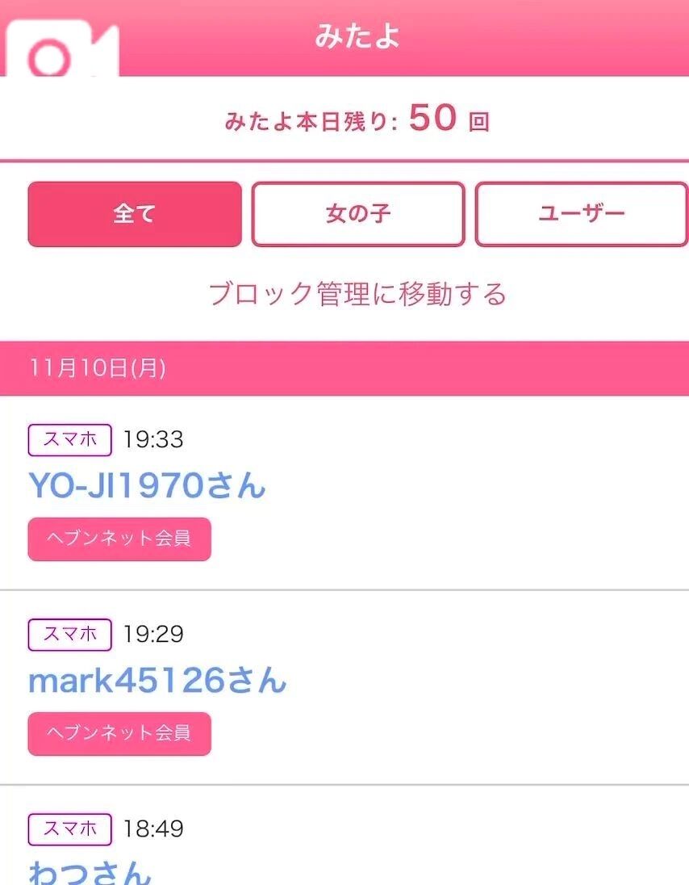Viewport: 689px width, 885px height.
Task: Enable the ユーザー filter
Action: [582, 214]
